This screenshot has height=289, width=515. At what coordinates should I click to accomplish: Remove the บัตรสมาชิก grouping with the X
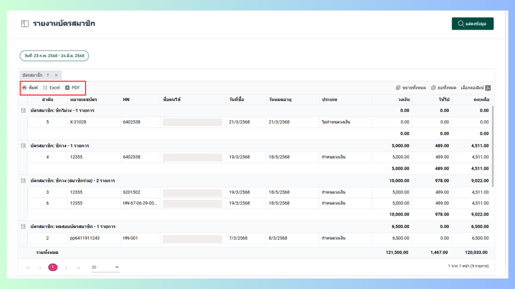(56, 75)
